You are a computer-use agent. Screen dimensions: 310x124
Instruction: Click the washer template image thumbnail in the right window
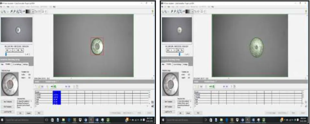point(171,84)
